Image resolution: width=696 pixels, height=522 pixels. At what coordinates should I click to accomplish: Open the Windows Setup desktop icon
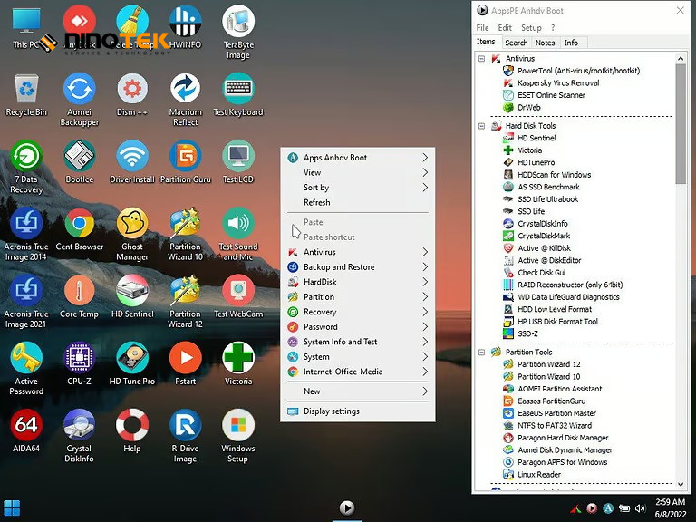(238, 426)
